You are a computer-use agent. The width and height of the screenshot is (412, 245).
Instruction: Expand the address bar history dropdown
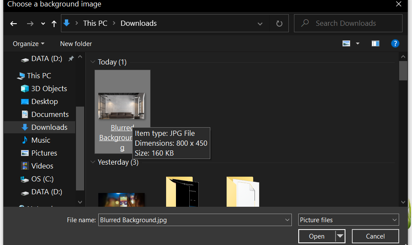(260, 24)
